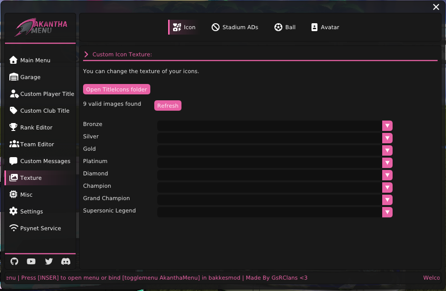Switch to the Stadium ADs tab

[x=235, y=27]
